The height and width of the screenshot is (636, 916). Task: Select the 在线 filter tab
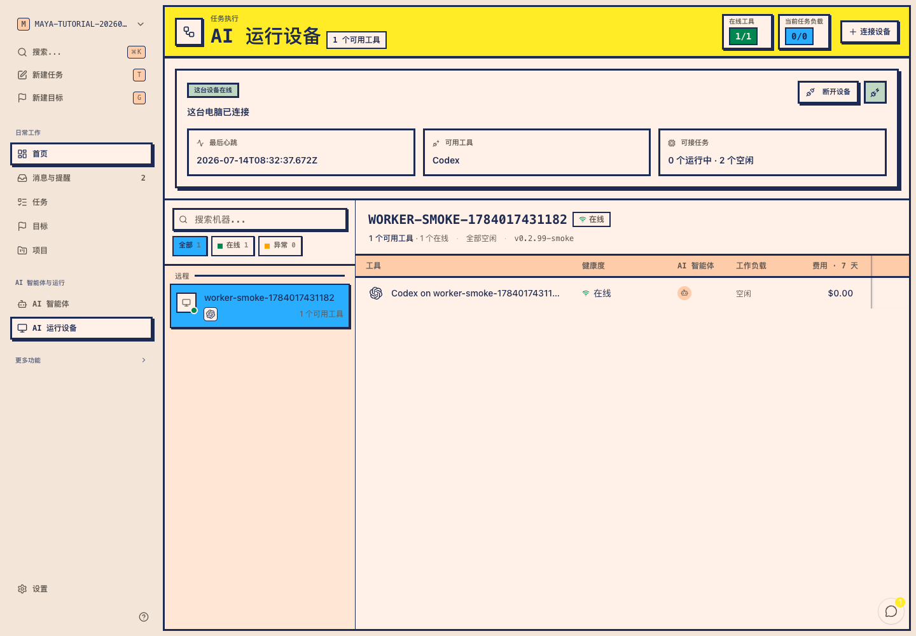(233, 245)
